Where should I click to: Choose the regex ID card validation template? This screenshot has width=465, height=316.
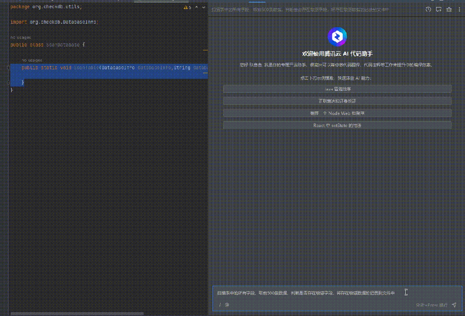pyautogui.click(x=337, y=101)
